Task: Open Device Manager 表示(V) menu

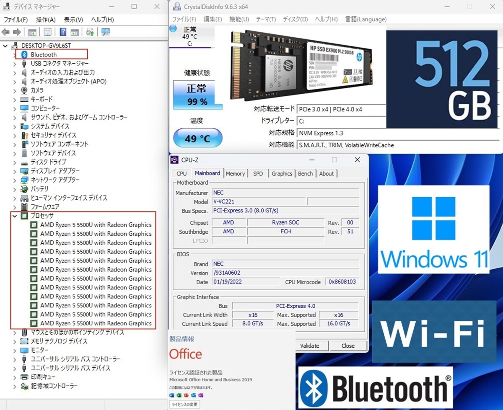Action: (73, 20)
